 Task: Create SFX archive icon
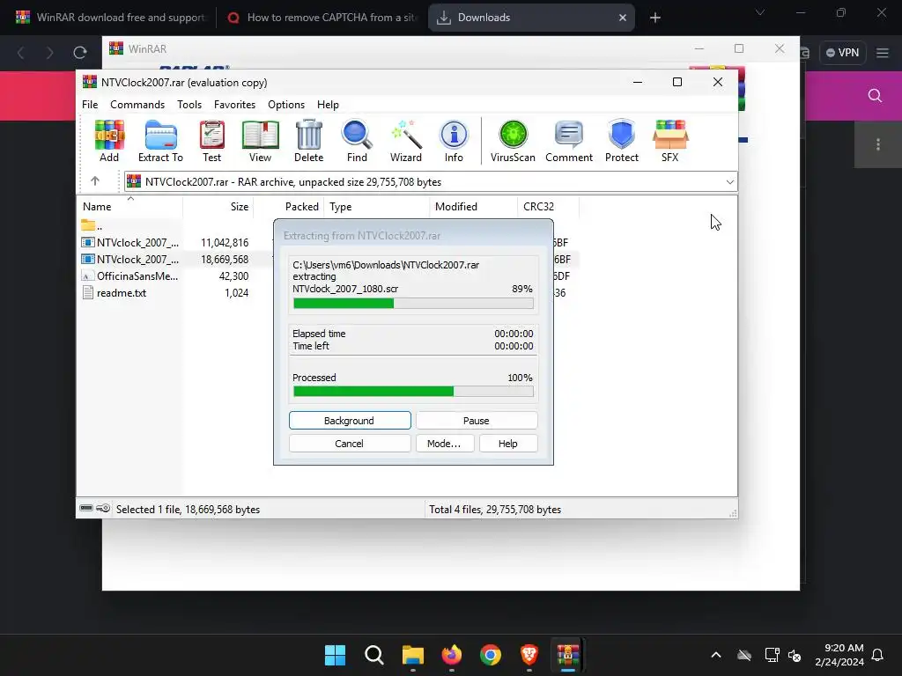coord(670,142)
